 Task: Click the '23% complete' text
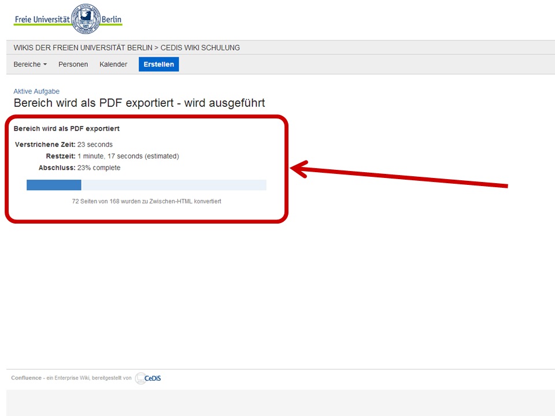pyautogui.click(x=99, y=168)
